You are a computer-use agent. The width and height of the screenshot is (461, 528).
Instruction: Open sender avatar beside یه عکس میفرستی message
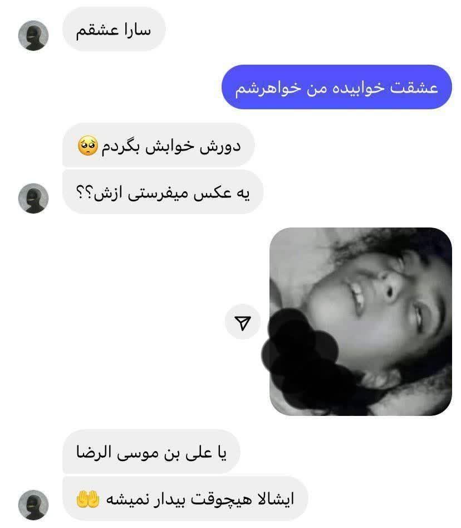click(x=33, y=198)
